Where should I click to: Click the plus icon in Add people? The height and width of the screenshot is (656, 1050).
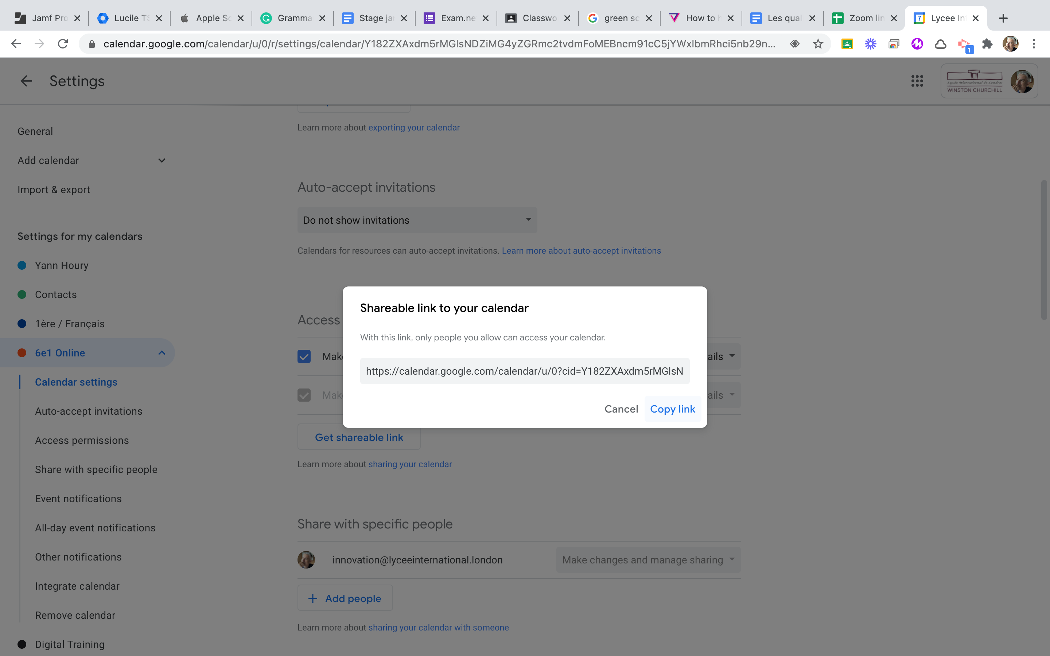pos(313,598)
